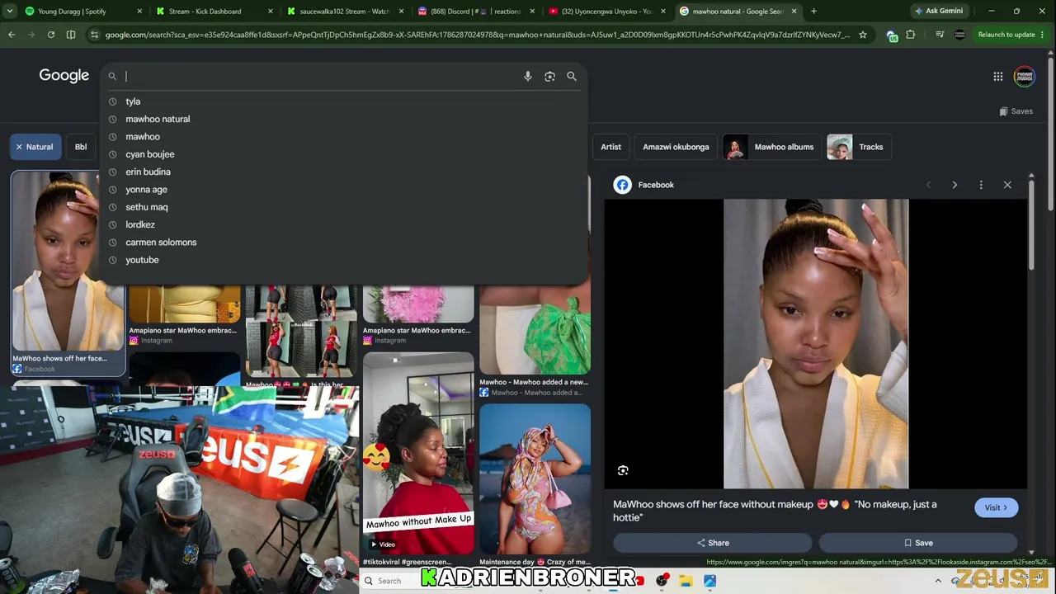The image size is (1056, 594).
Task: Click the Windows taskbar Search box
Action: [389, 581]
